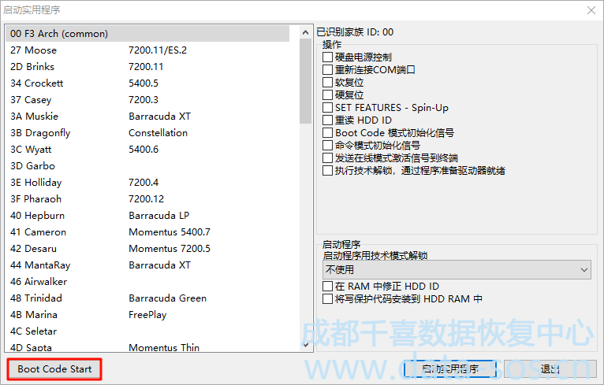Click family list scrollbar down arrow
604x385 pixels.
coord(306,344)
